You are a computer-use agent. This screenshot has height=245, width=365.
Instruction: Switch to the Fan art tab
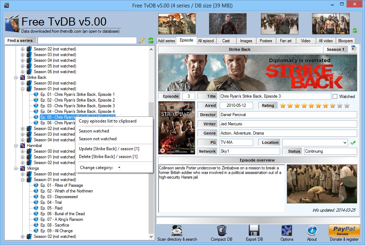pyautogui.click(x=286, y=41)
